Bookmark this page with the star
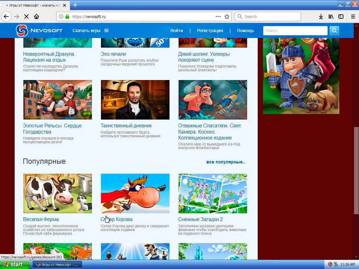Viewport: 359px width, 269px height. click(227, 17)
